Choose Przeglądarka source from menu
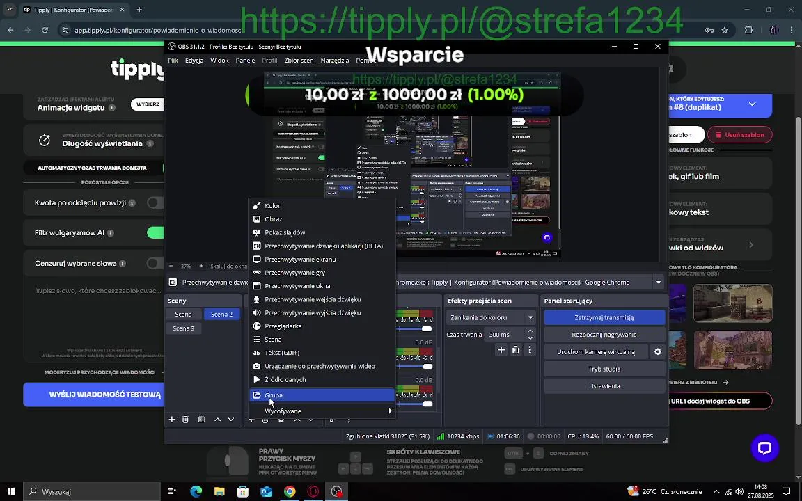 322,326
